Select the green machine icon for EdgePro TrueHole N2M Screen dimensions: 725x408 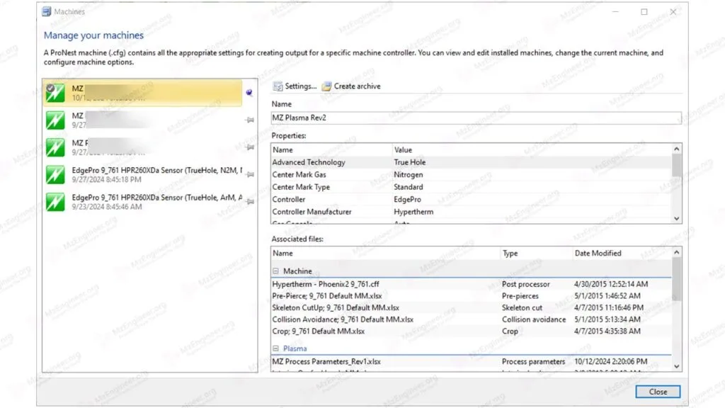click(55, 173)
